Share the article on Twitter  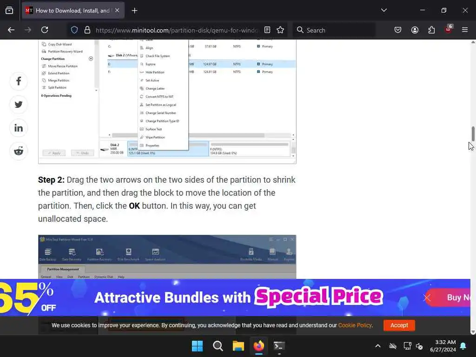[19, 105]
